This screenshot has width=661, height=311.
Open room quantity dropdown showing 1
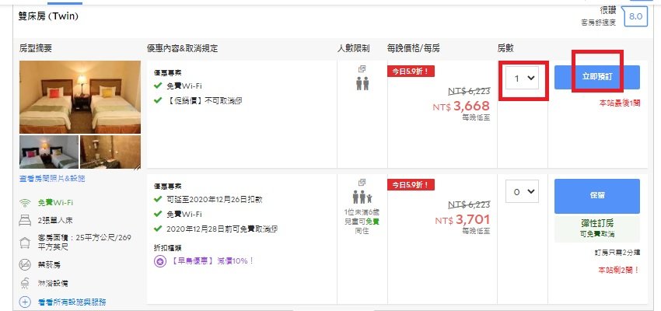523,78
